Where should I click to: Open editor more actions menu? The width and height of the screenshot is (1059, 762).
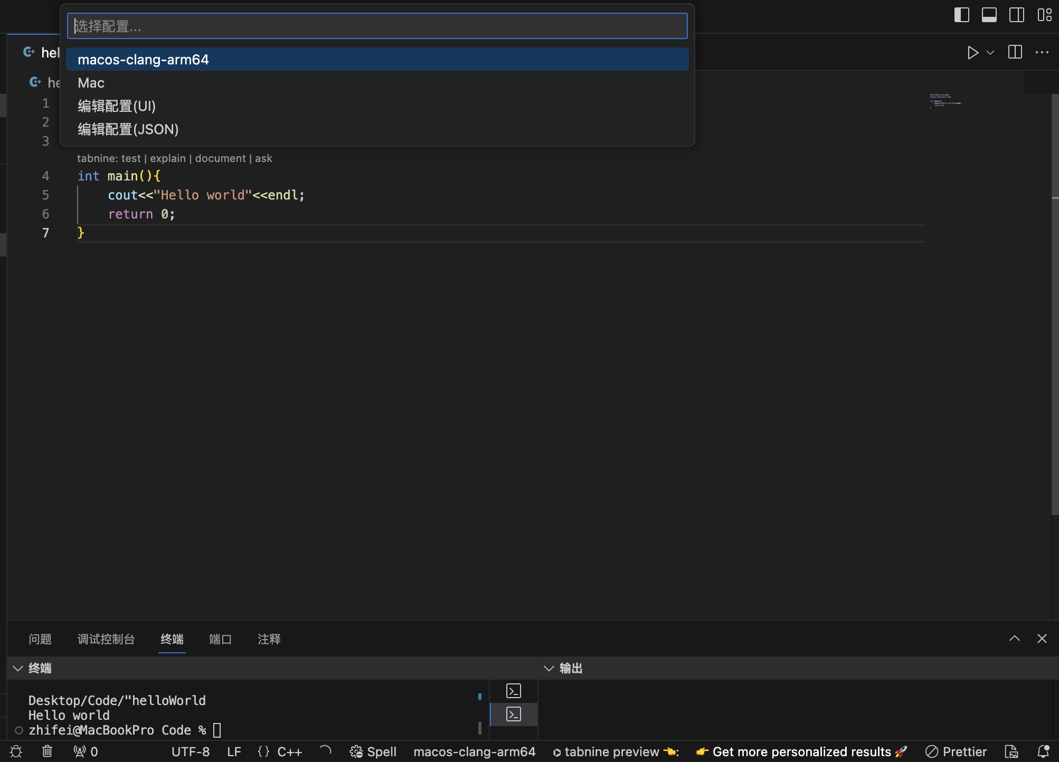[1042, 52]
